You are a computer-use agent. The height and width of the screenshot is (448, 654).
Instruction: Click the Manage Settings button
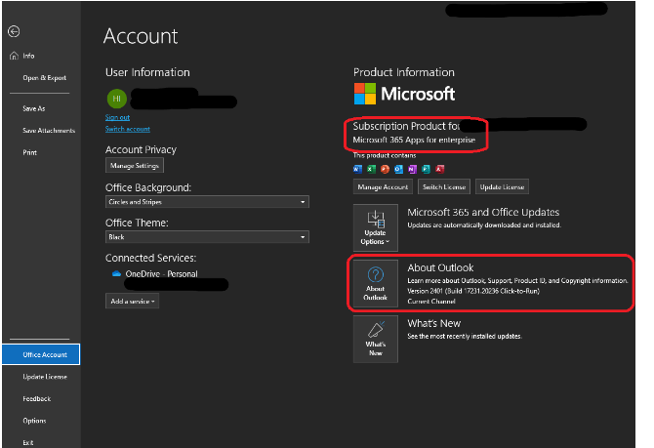(135, 166)
